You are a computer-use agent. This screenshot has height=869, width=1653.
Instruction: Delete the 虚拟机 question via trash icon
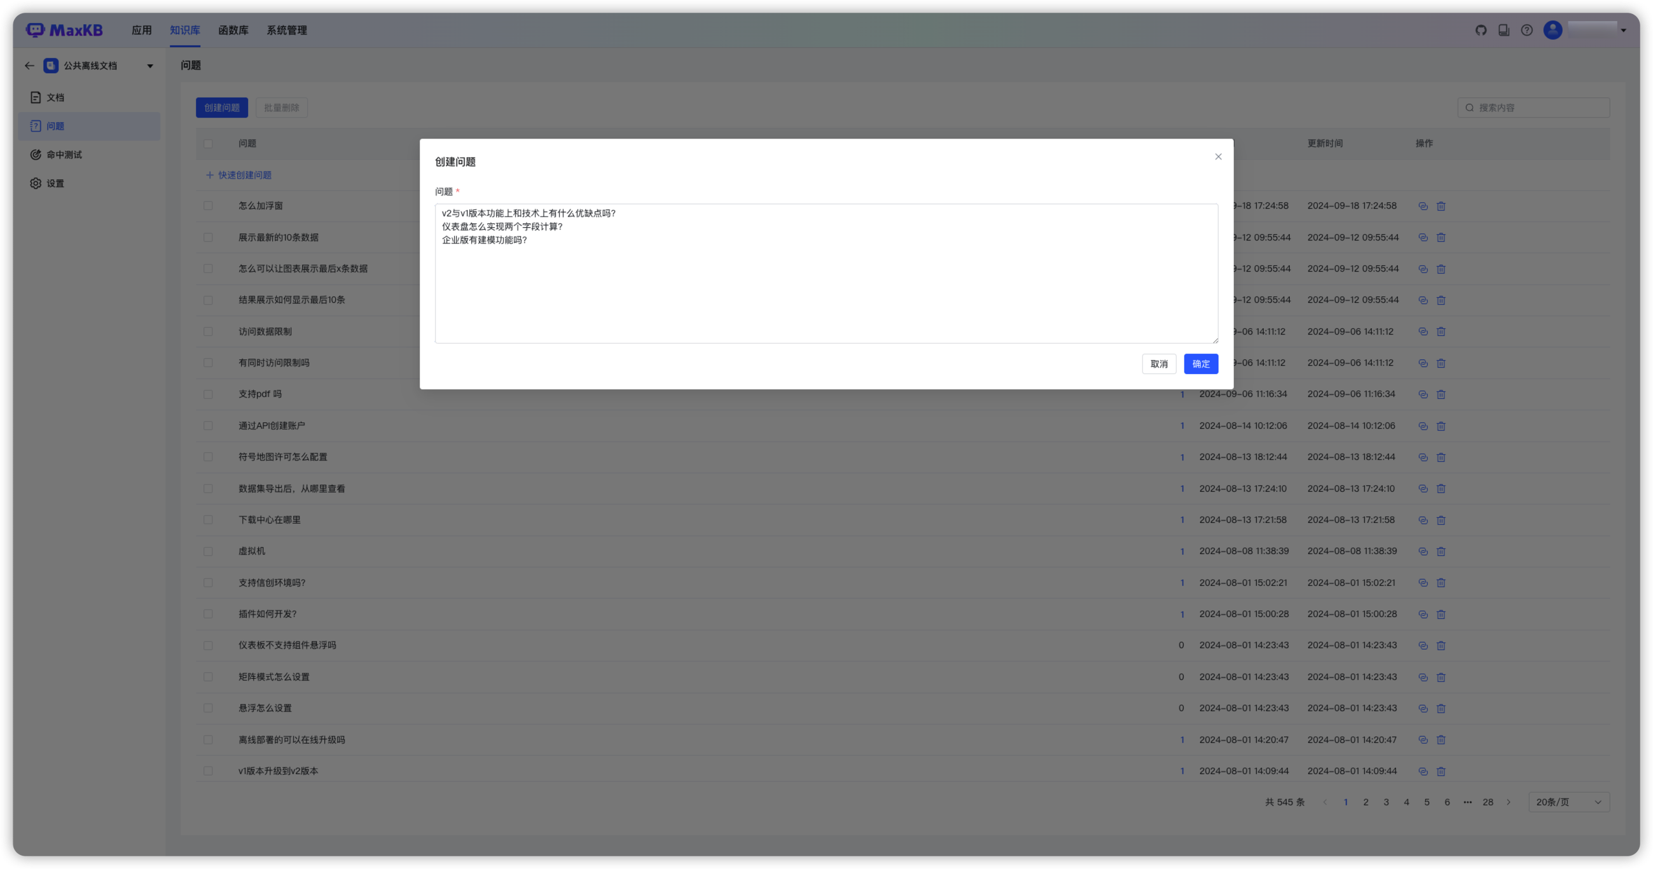click(x=1441, y=552)
